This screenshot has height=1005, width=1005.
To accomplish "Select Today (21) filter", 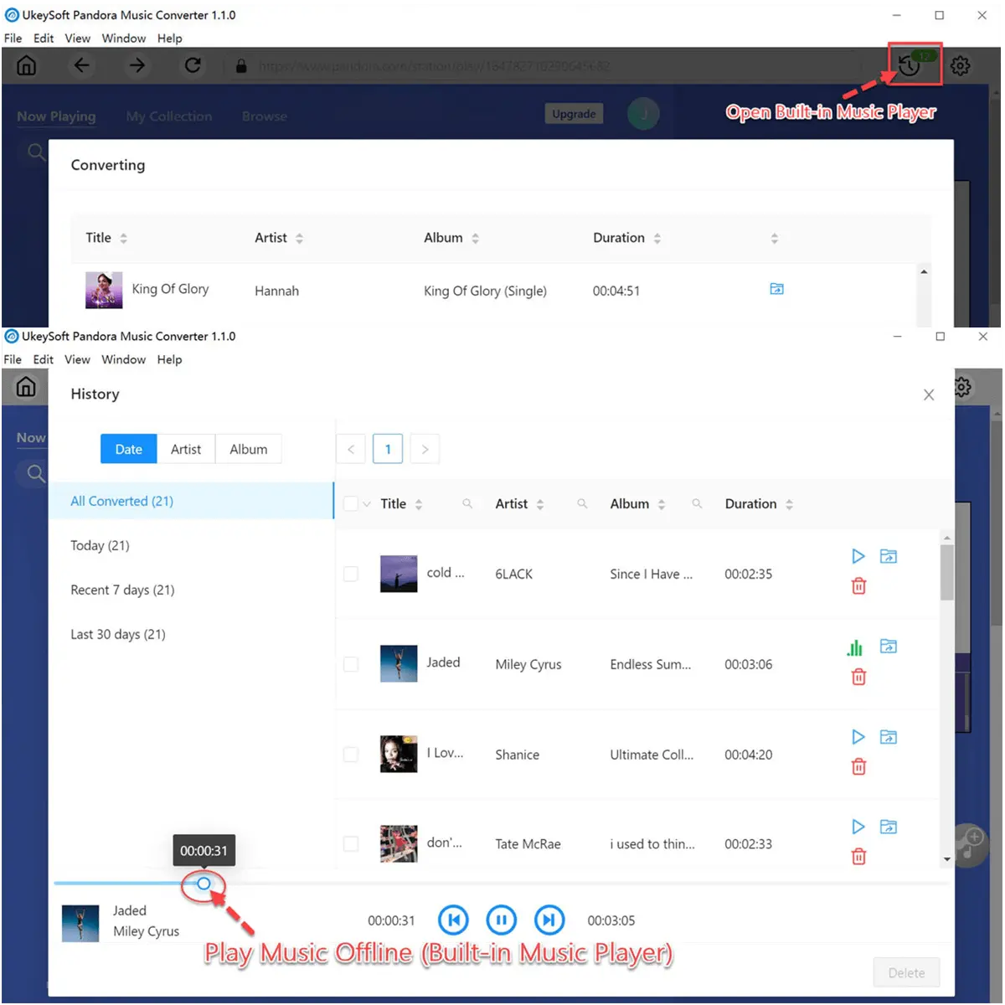I will click(191, 545).
